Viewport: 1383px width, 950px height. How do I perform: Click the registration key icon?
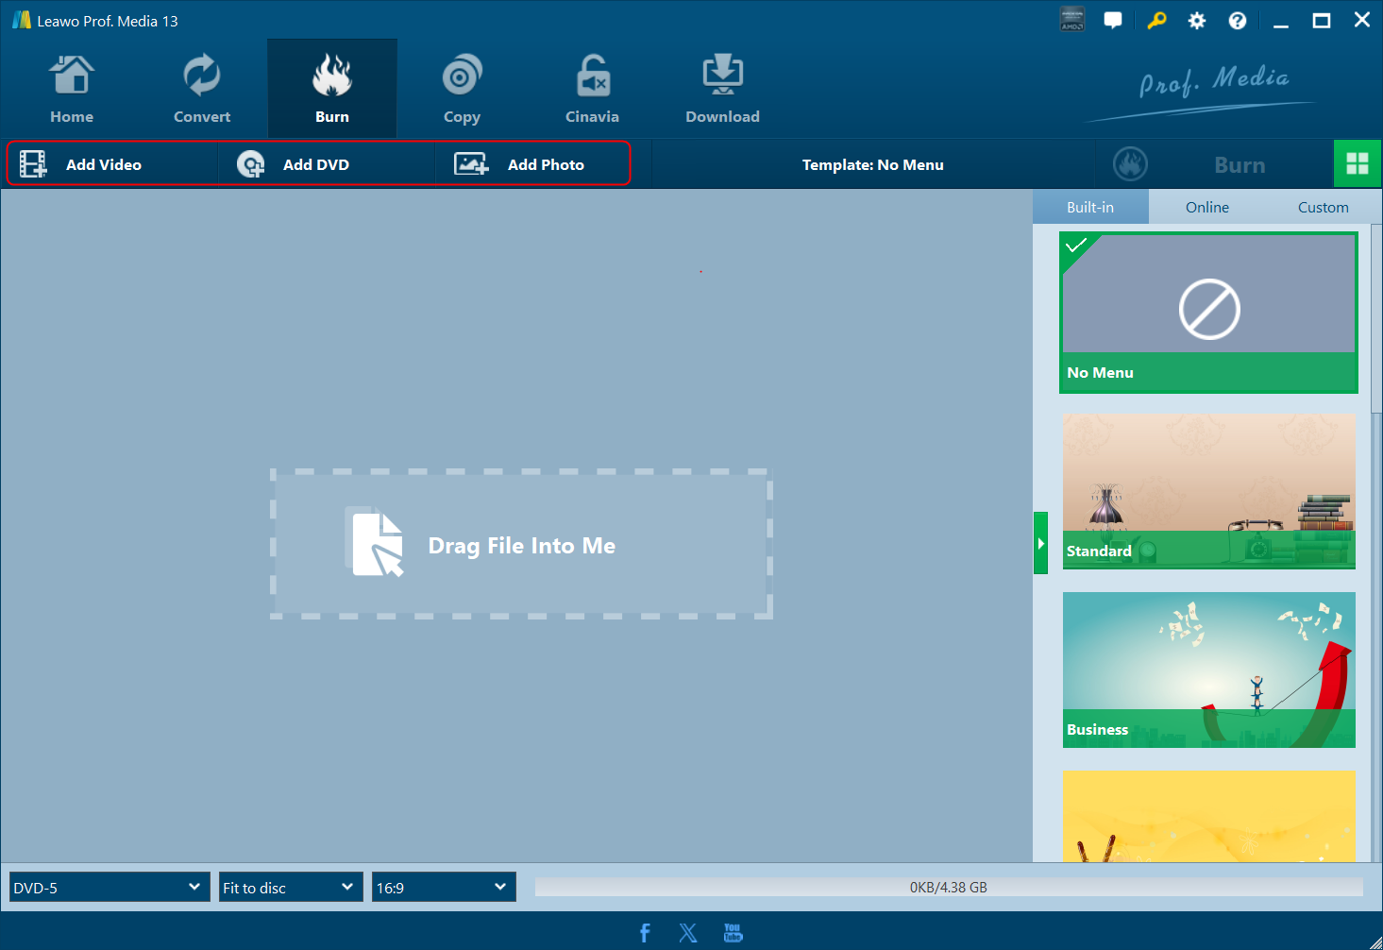(1156, 21)
